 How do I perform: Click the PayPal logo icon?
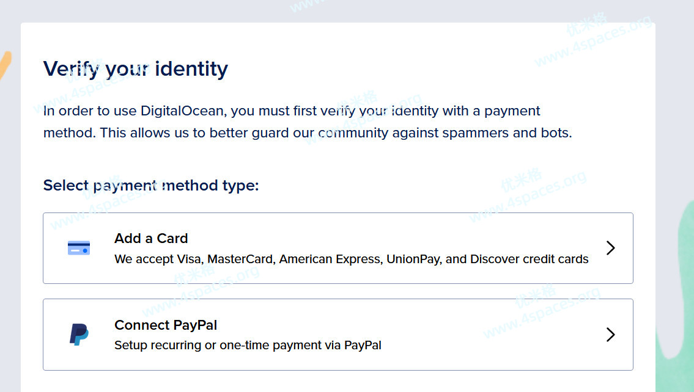(79, 335)
